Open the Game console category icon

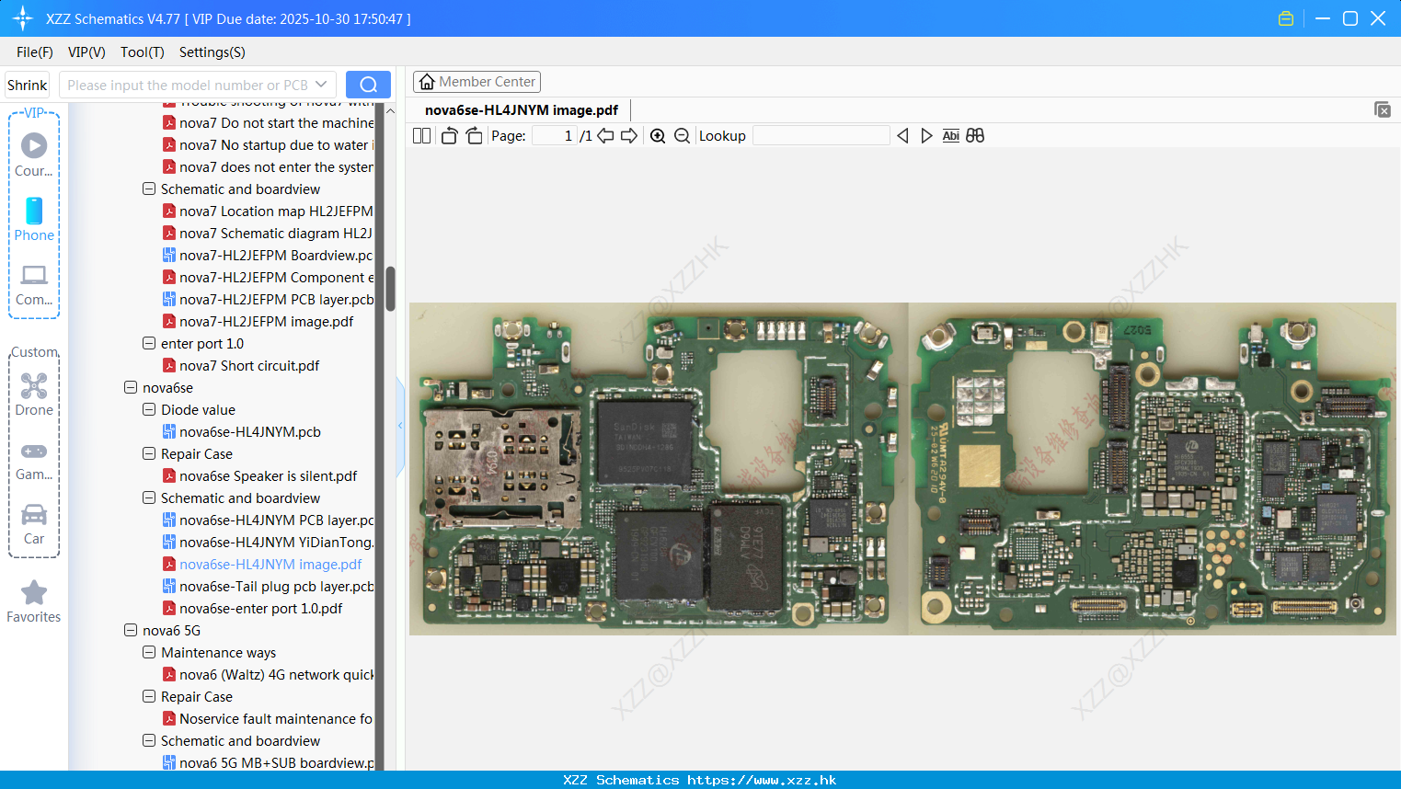pyautogui.click(x=34, y=460)
